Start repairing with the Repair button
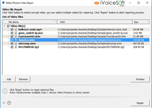 (140, 103)
